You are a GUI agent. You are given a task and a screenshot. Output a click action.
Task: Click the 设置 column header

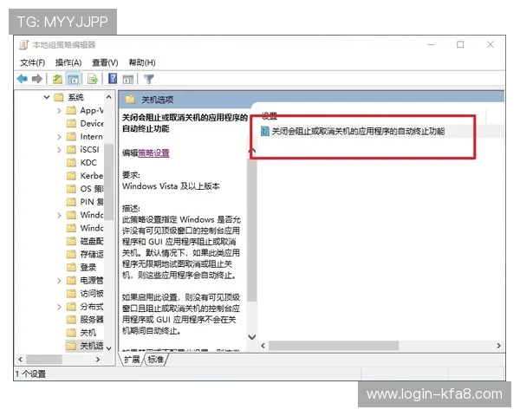pos(270,116)
